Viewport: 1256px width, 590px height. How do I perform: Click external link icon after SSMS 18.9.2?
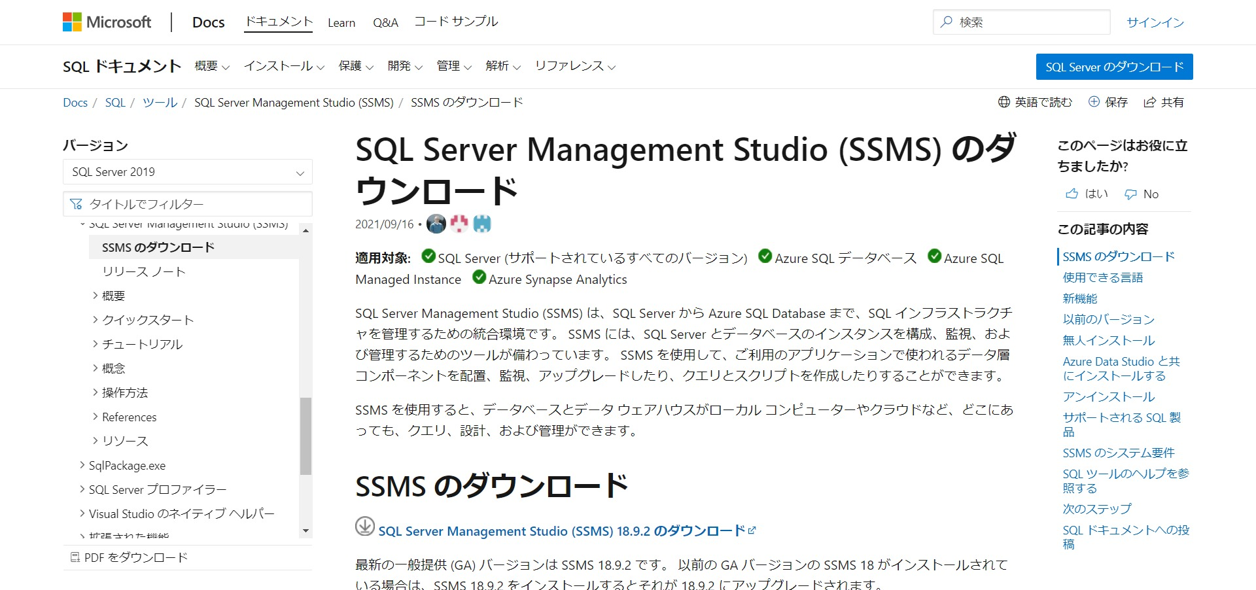(752, 530)
